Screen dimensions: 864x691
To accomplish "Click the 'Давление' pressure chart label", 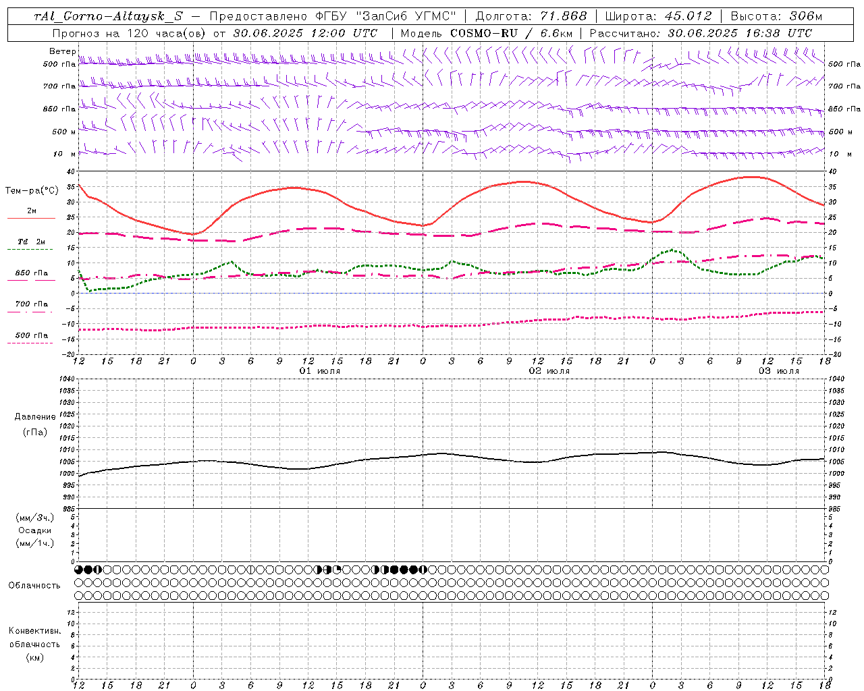I will (35, 417).
